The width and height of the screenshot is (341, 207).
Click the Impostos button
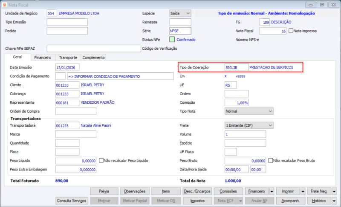pos(197,201)
